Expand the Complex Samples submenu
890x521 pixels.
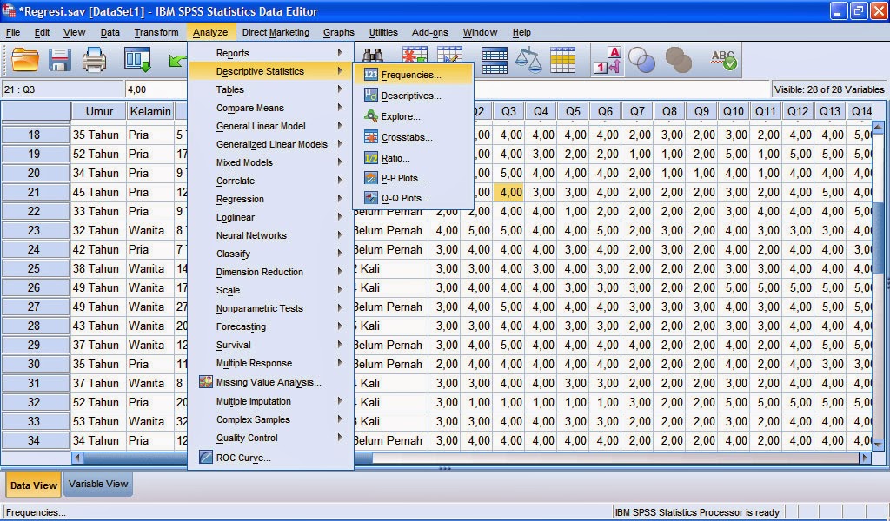tap(271, 419)
